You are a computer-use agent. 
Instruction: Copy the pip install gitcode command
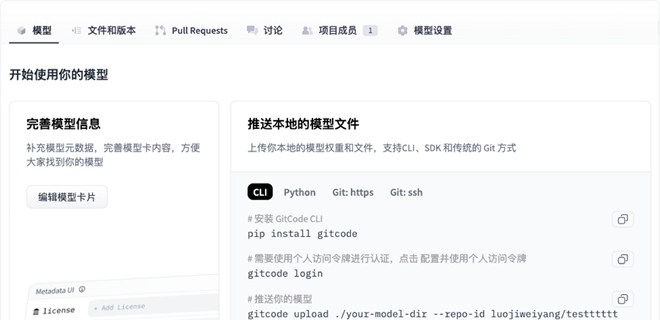(622, 219)
